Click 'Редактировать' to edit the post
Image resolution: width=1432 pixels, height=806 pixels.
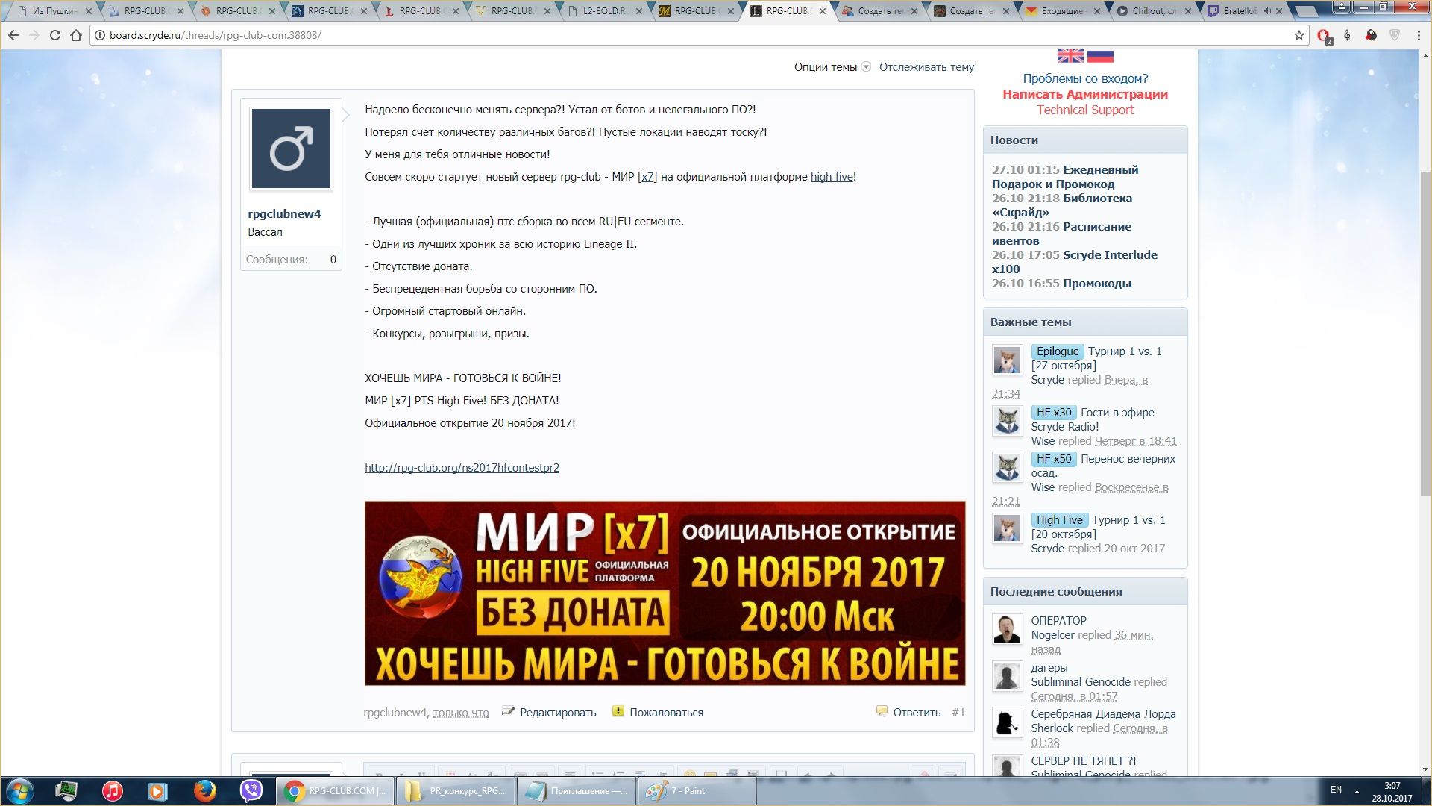pyautogui.click(x=558, y=713)
